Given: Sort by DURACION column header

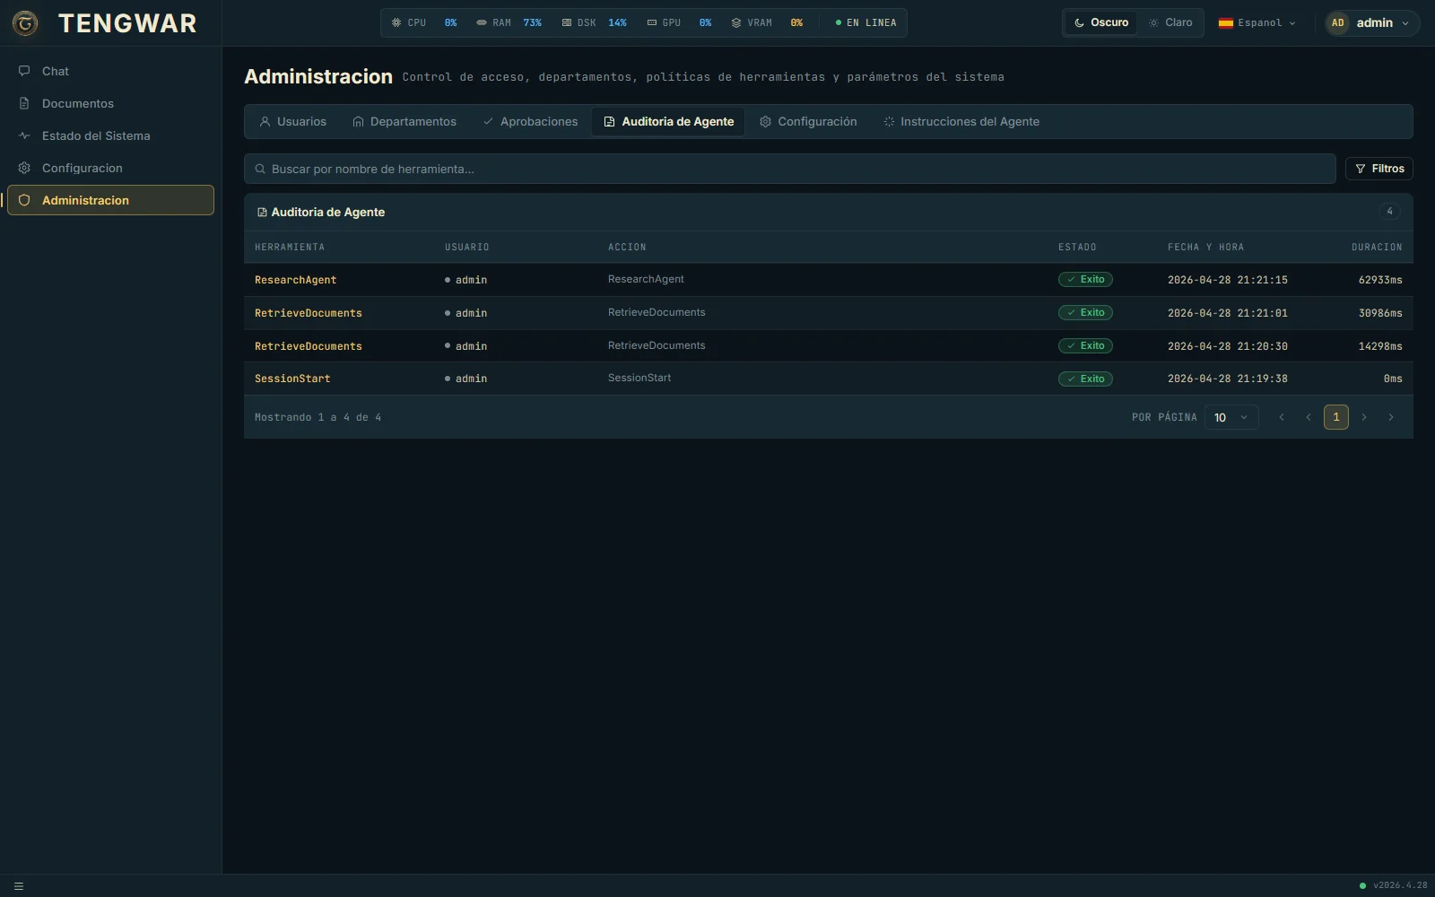Looking at the screenshot, I should tap(1377, 247).
